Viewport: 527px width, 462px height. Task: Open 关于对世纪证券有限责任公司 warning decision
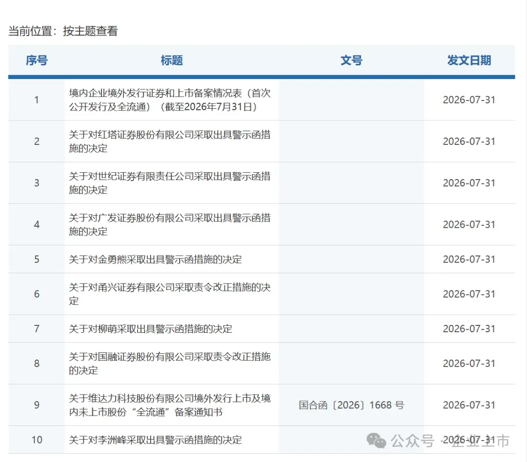170,183
